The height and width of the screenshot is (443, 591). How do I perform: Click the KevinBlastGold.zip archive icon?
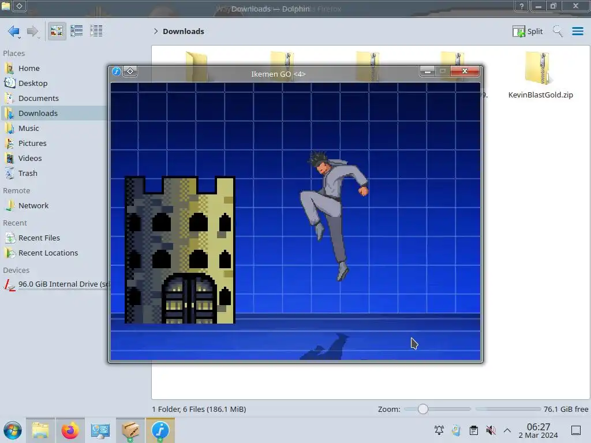tap(538, 68)
